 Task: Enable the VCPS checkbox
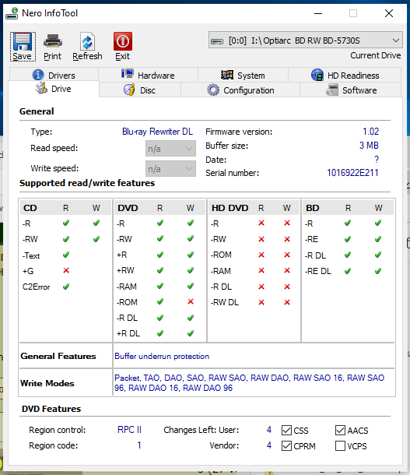point(340,446)
